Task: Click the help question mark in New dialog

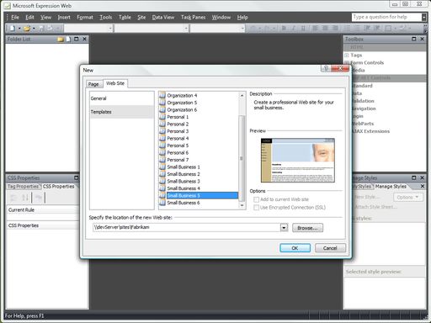Action: (326, 68)
